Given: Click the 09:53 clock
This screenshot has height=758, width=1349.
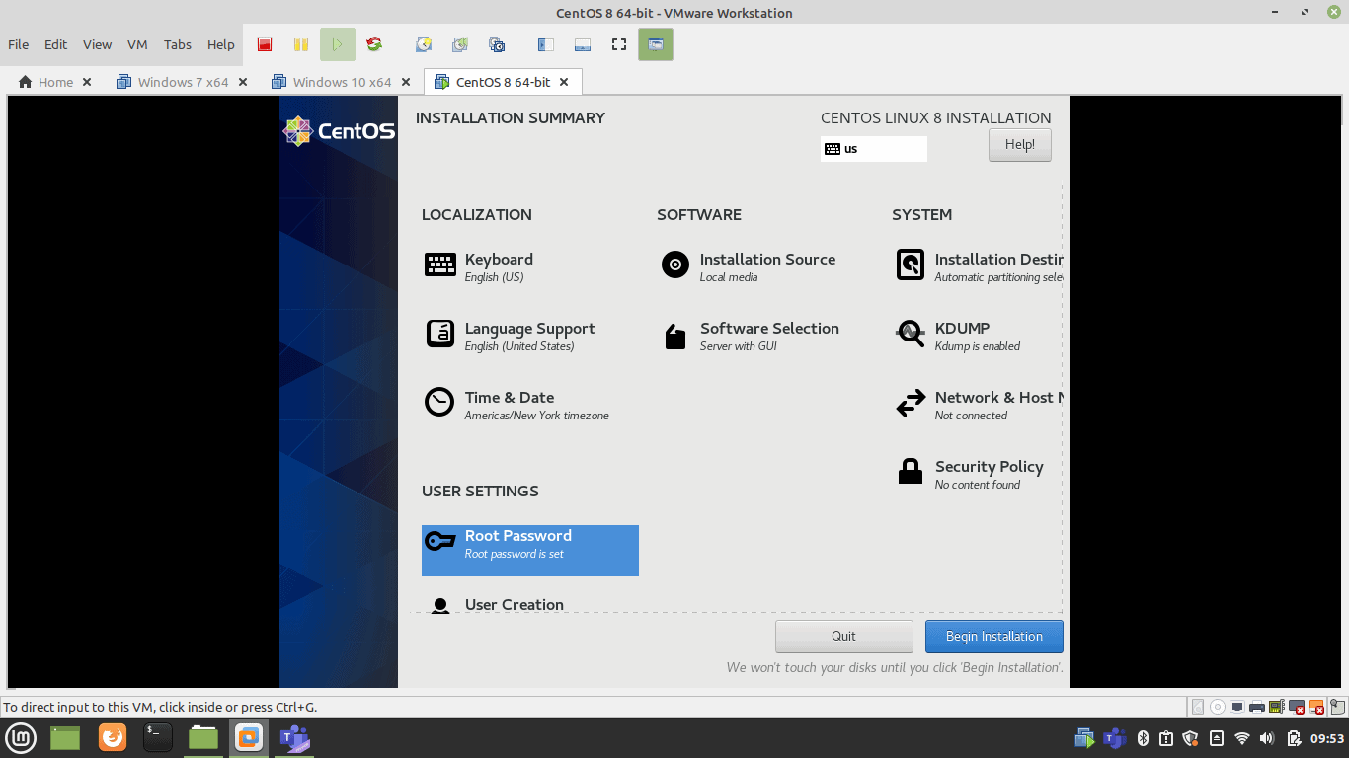Looking at the screenshot, I should (x=1327, y=737).
